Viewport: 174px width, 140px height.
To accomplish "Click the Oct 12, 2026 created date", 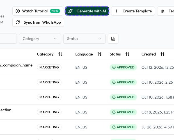I will pyautogui.click(x=158, y=67).
